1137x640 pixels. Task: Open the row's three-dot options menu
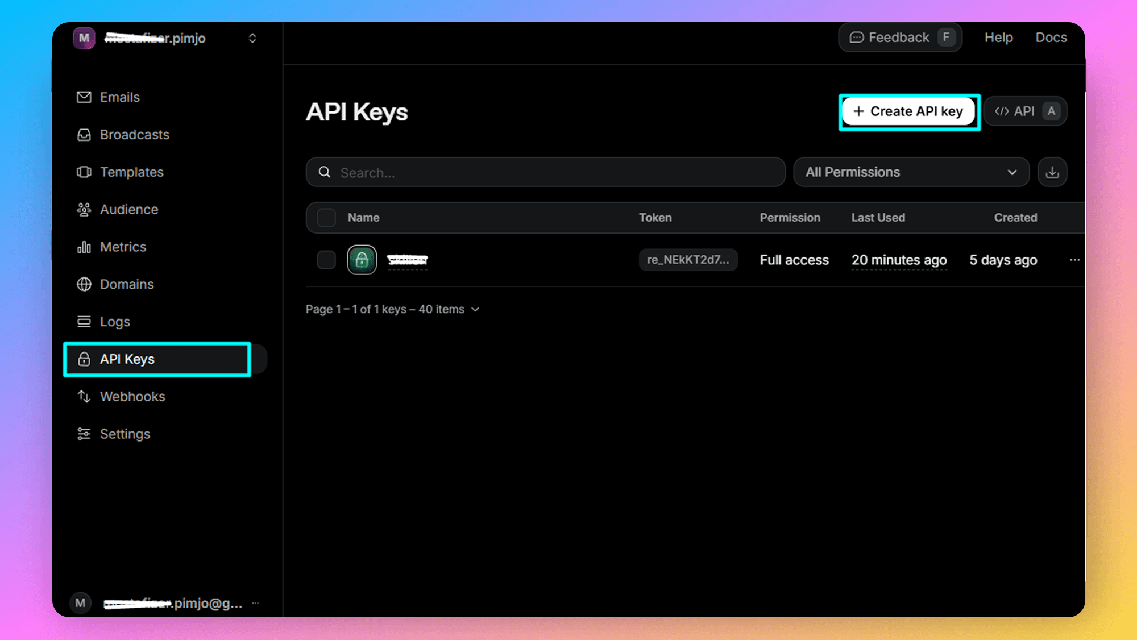pos(1074,260)
